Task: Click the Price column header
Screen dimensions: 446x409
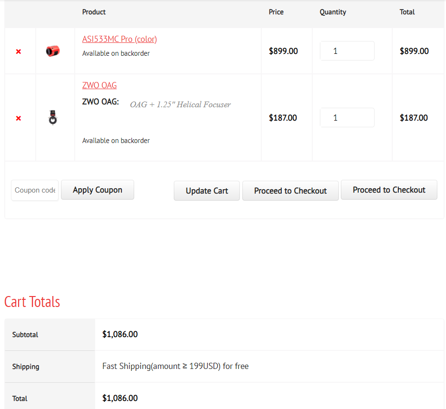Action: (x=276, y=12)
